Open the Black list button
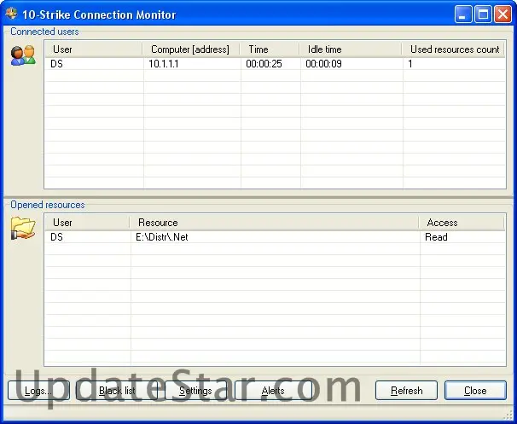This screenshot has height=424, width=517. [x=117, y=391]
